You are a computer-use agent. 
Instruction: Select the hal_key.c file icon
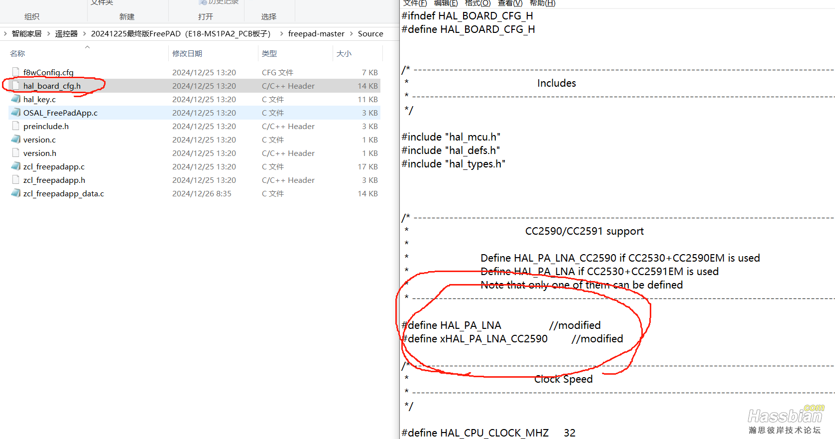tap(15, 99)
